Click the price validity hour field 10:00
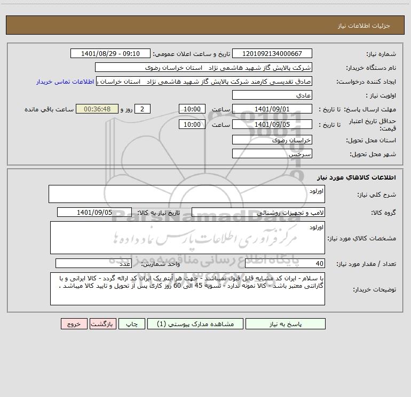The image size is (411, 397). [192, 124]
